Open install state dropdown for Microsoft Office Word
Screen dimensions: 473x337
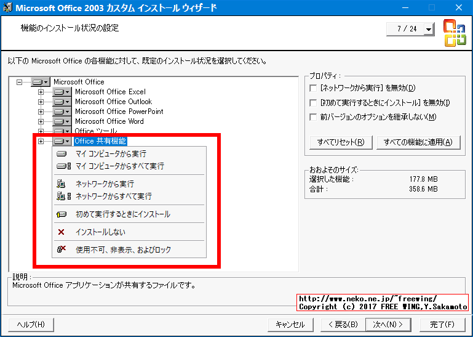point(62,121)
